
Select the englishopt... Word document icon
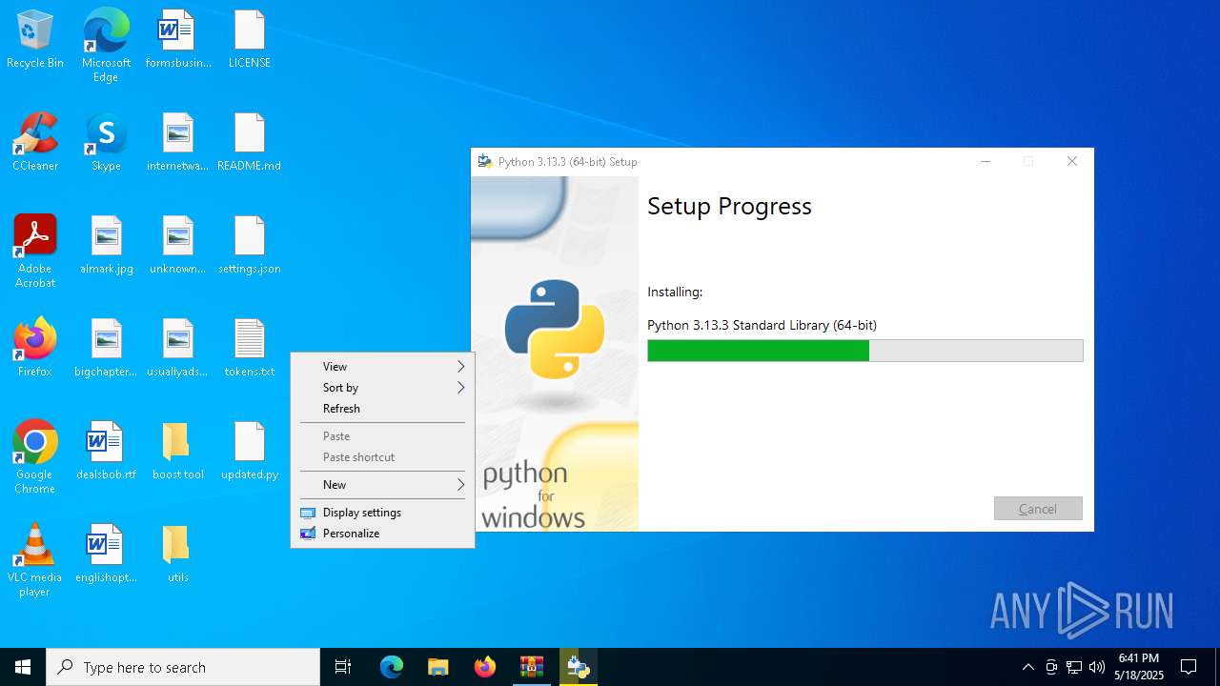[106, 555]
